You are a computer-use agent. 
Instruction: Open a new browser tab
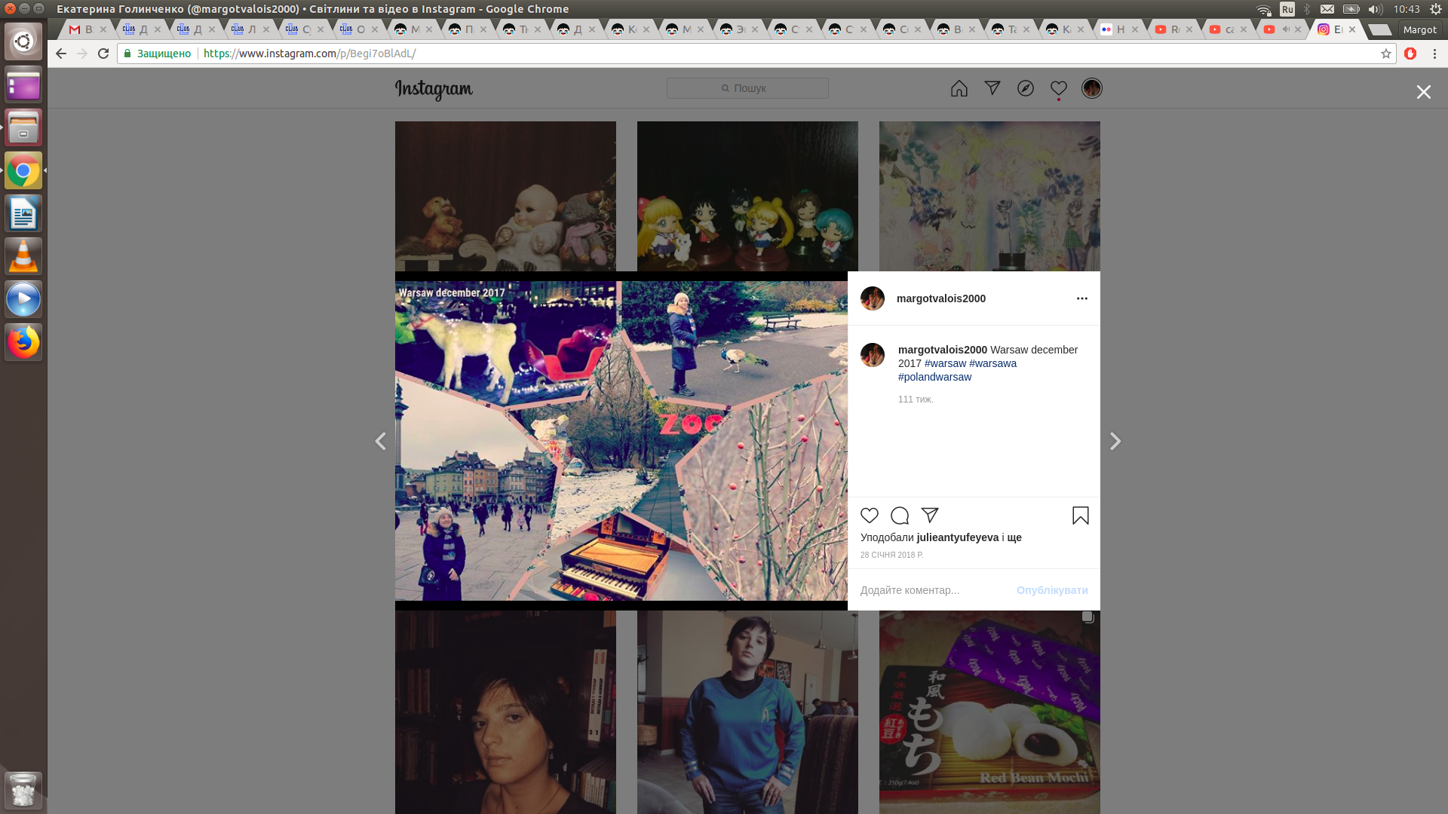(x=1379, y=29)
